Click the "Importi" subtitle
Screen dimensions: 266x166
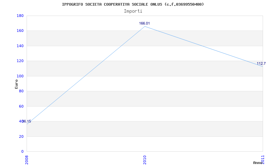point(133,11)
